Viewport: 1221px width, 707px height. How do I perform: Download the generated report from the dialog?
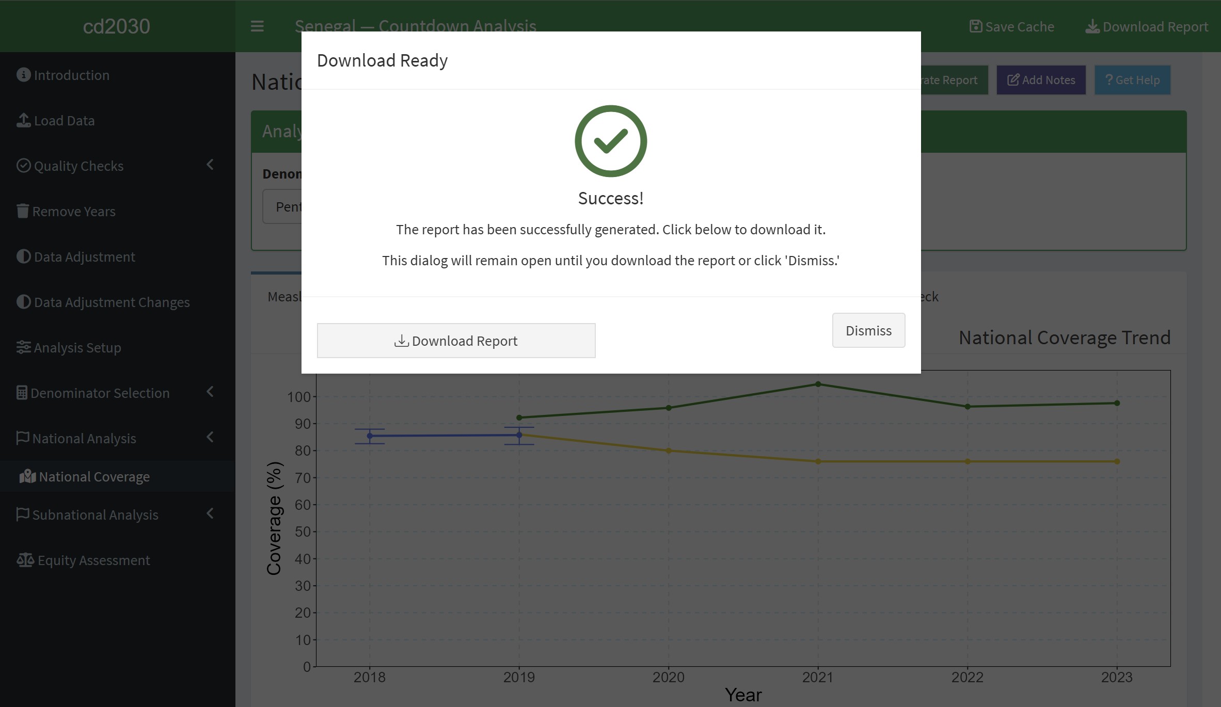pos(456,340)
